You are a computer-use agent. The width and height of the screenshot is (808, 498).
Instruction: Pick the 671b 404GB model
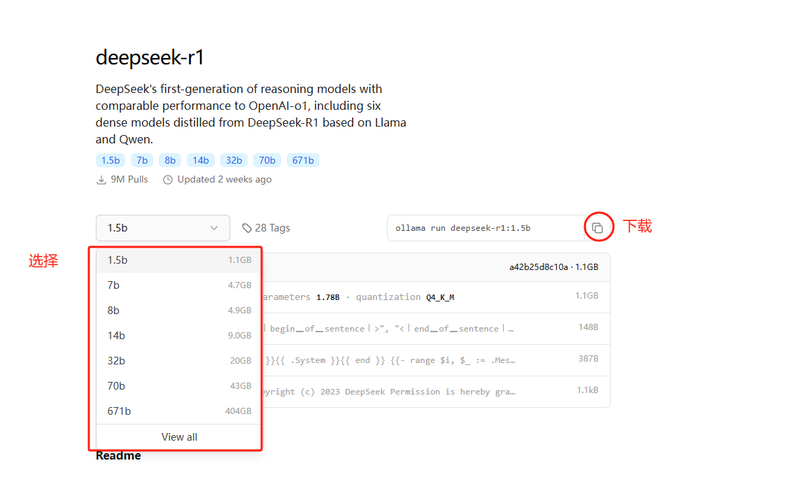(179, 411)
